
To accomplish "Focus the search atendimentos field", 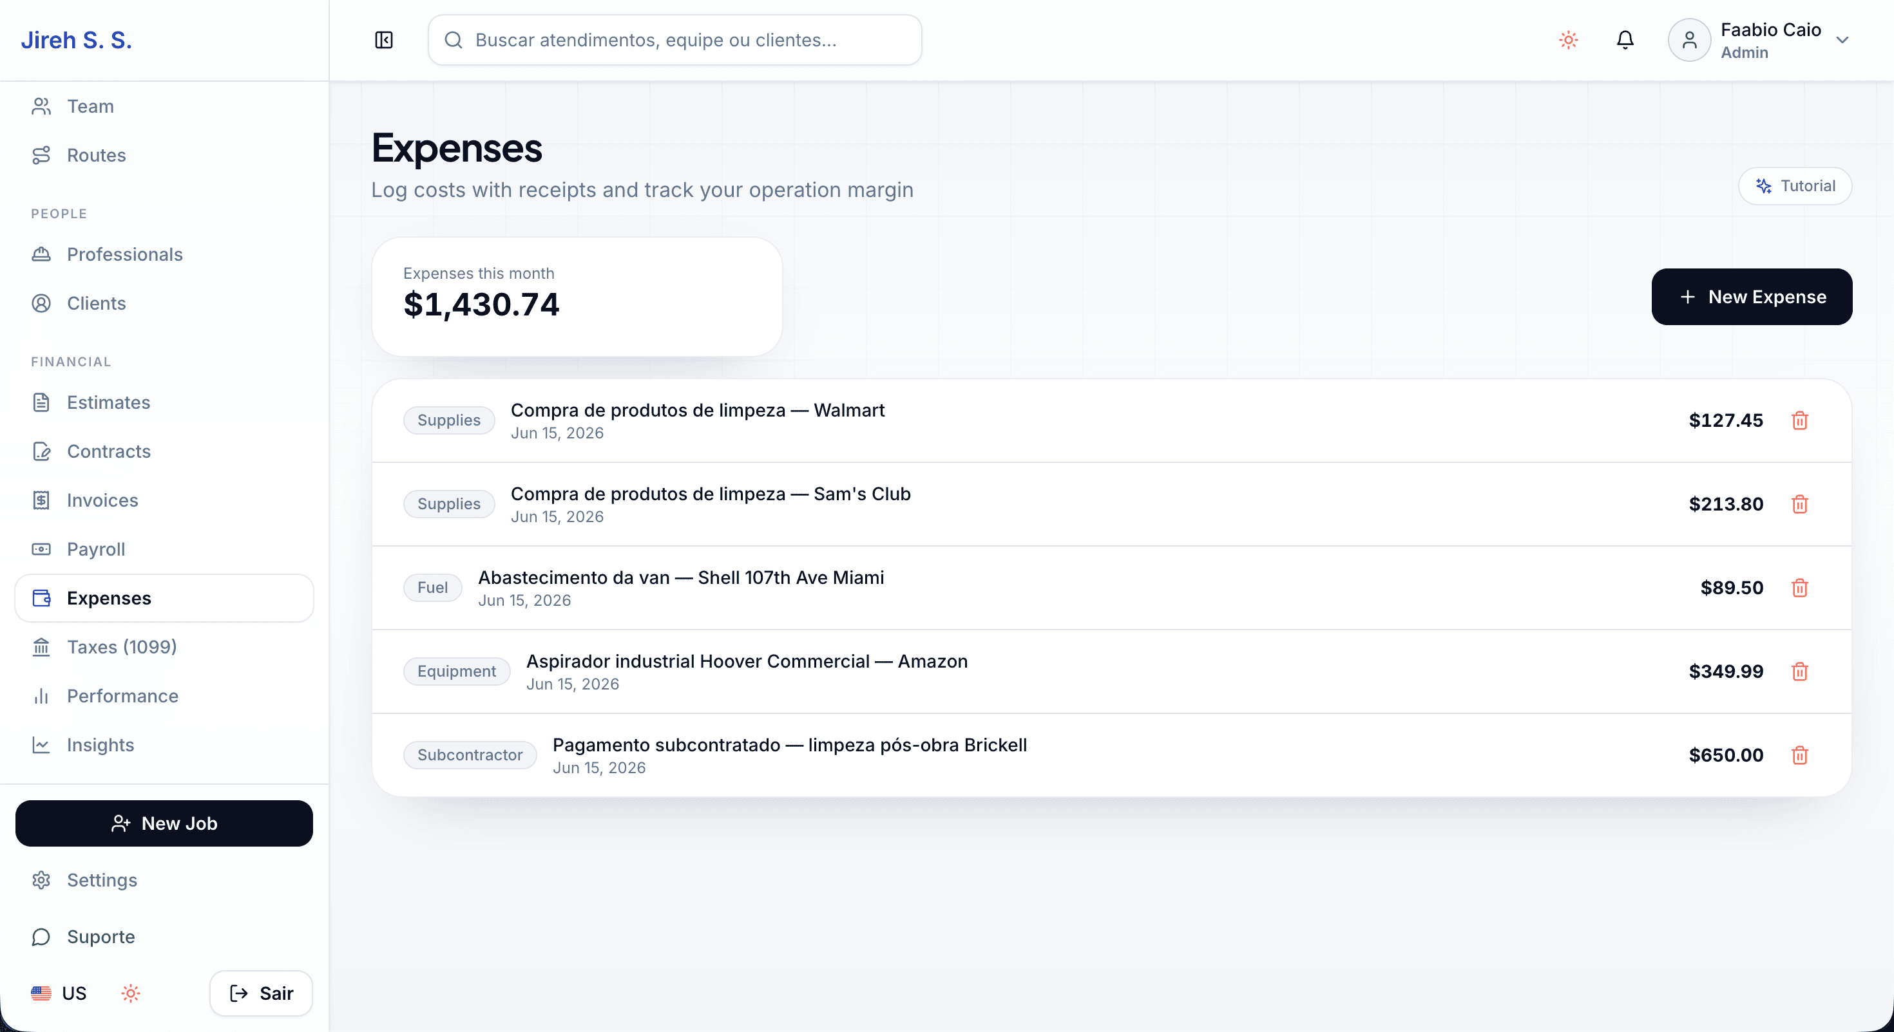I will coord(674,40).
